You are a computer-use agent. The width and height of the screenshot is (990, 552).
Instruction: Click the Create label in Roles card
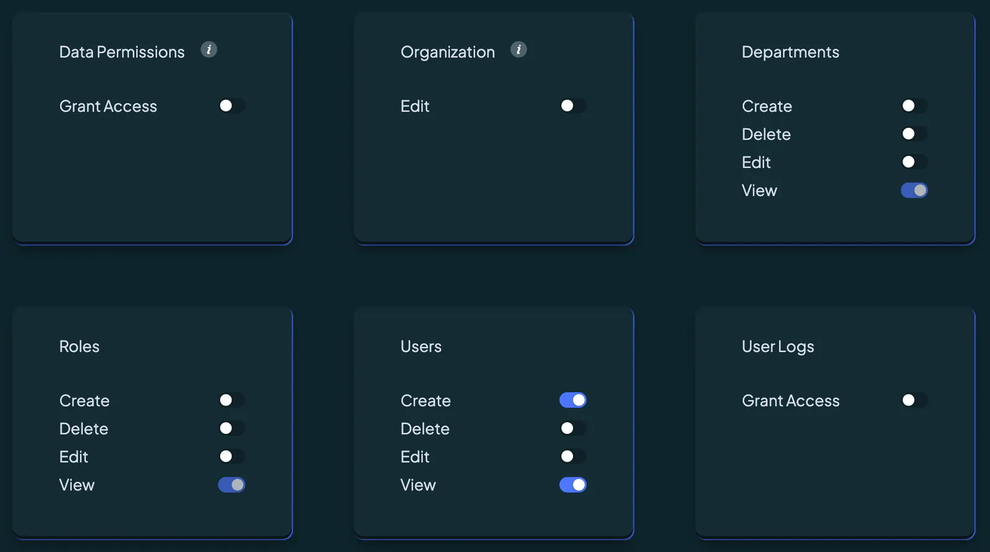pyautogui.click(x=84, y=401)
